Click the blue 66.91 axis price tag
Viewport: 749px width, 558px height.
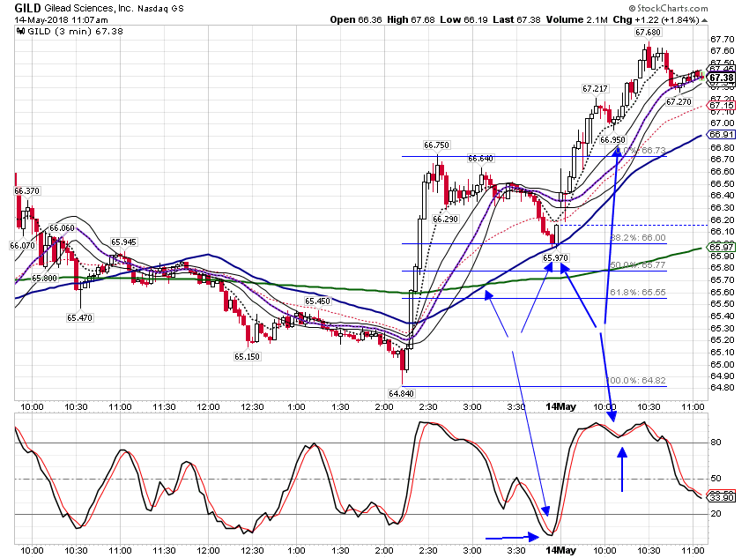722,135
